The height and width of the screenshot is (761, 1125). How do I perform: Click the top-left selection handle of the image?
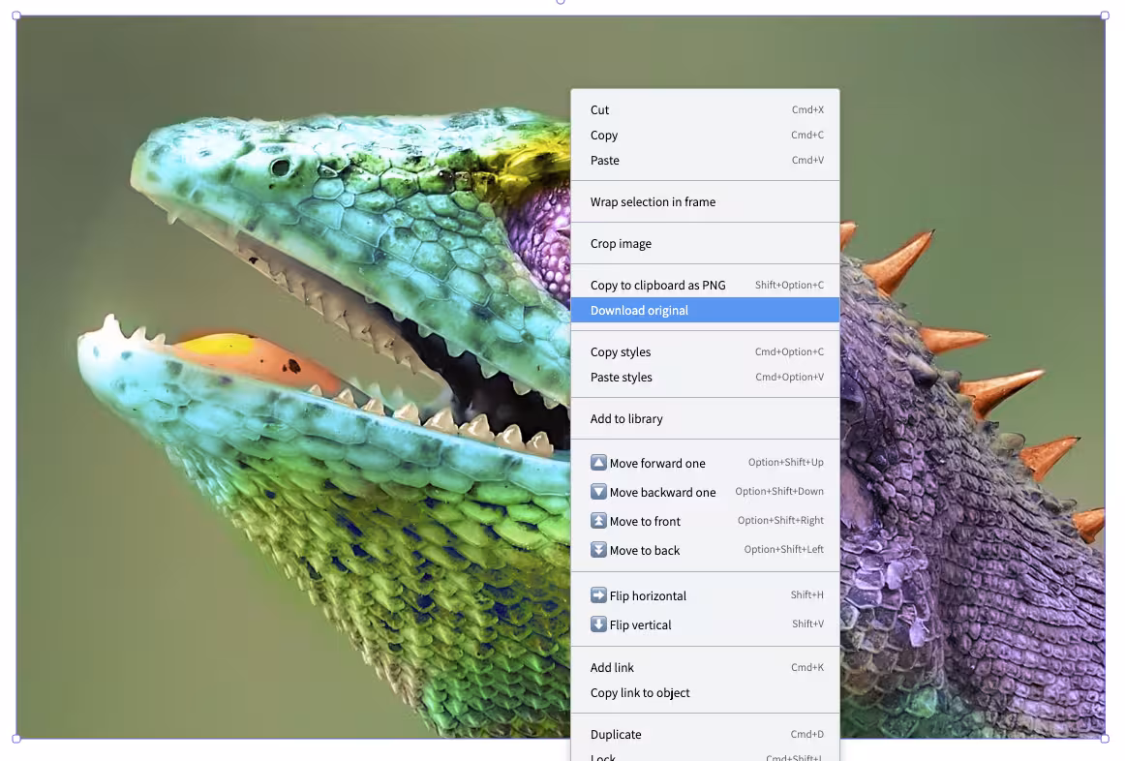(x=16, y=15)
